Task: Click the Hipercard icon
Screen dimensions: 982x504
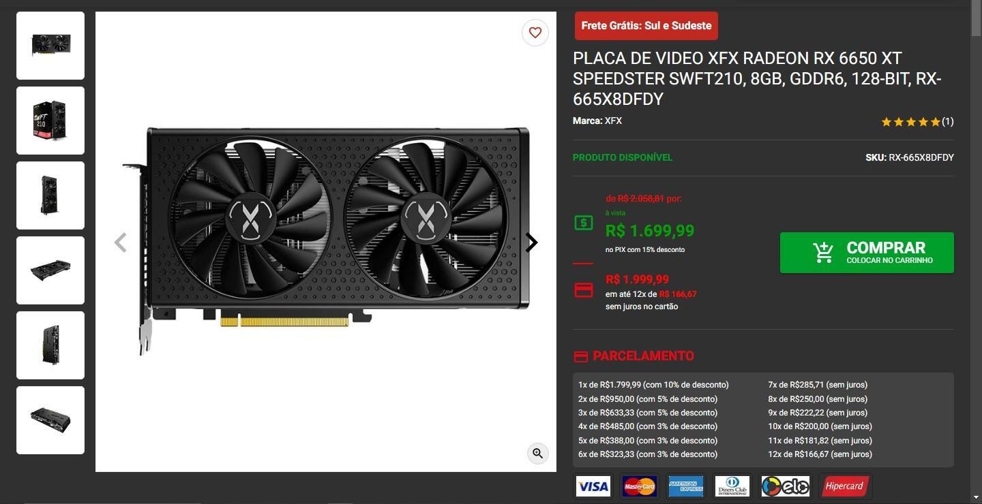Action: [845, 486]
